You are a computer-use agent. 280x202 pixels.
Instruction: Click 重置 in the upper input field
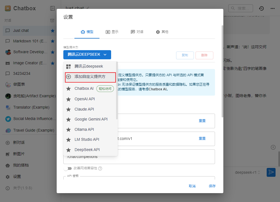point(202,121)
